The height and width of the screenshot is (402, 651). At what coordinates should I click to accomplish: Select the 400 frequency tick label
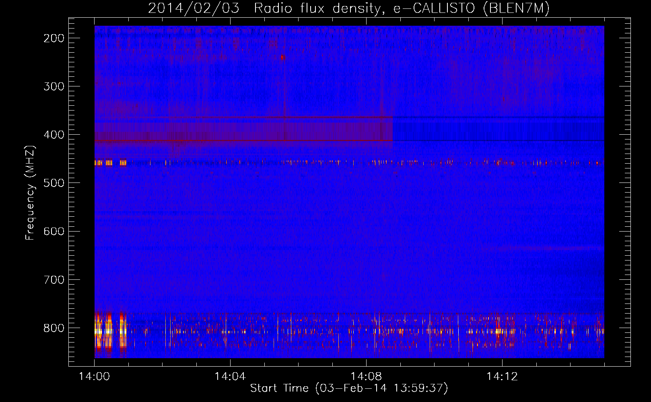click(x=54, y=135)
